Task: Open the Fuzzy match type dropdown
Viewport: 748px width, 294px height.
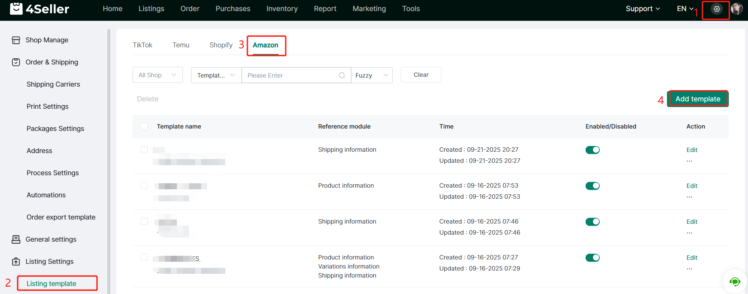Action: [x=372, y=75]
